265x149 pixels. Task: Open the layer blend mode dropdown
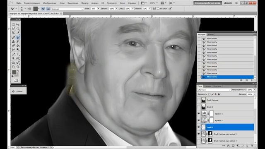point(214,90)
